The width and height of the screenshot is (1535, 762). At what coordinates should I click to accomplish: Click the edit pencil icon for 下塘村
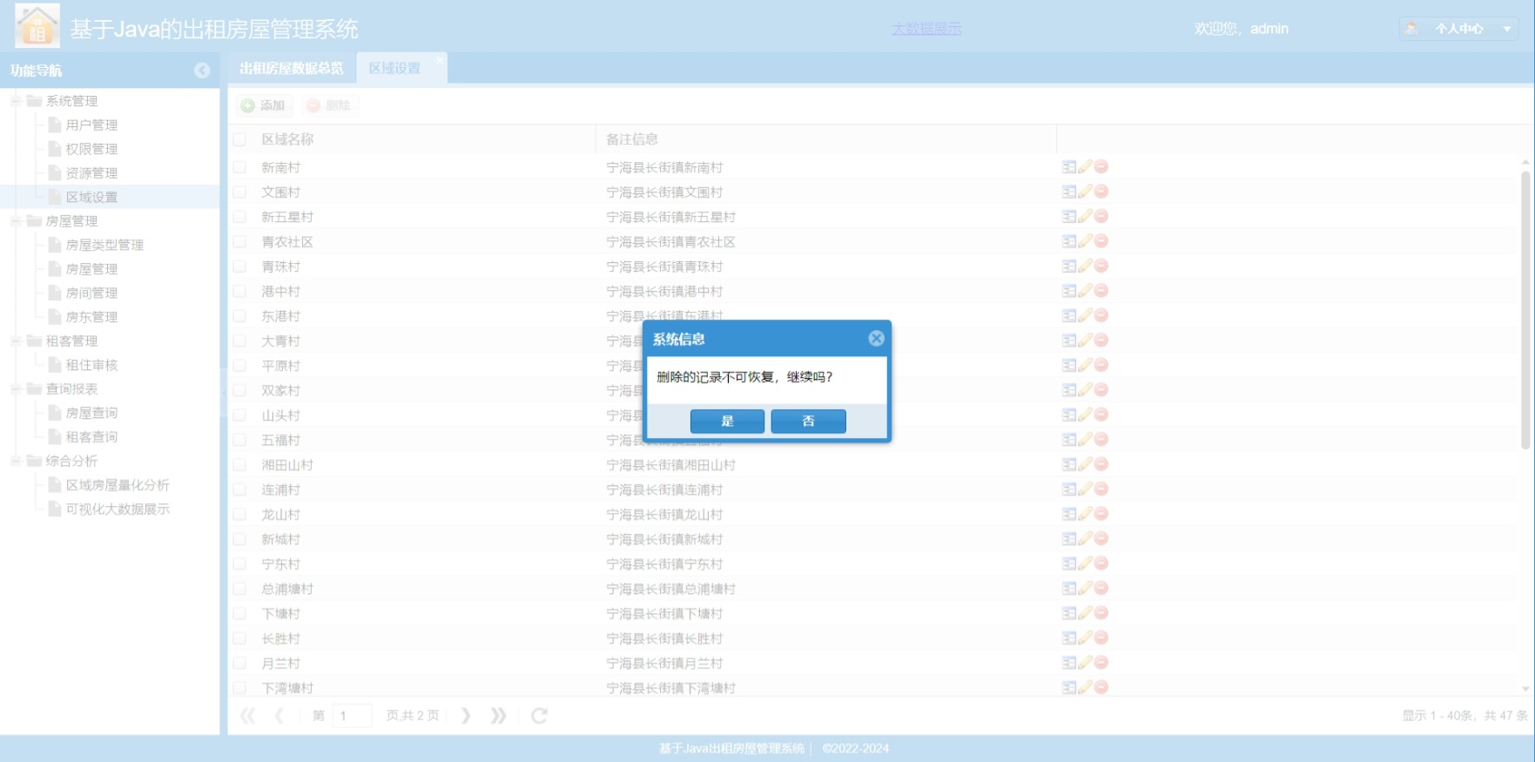point(1085,613)
